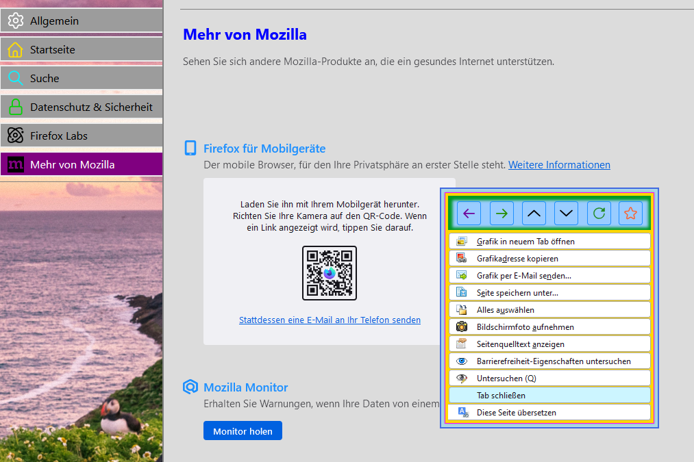Click the camera icon for Bildschirmfoto
694x462 pixels.
pos(462,326)
